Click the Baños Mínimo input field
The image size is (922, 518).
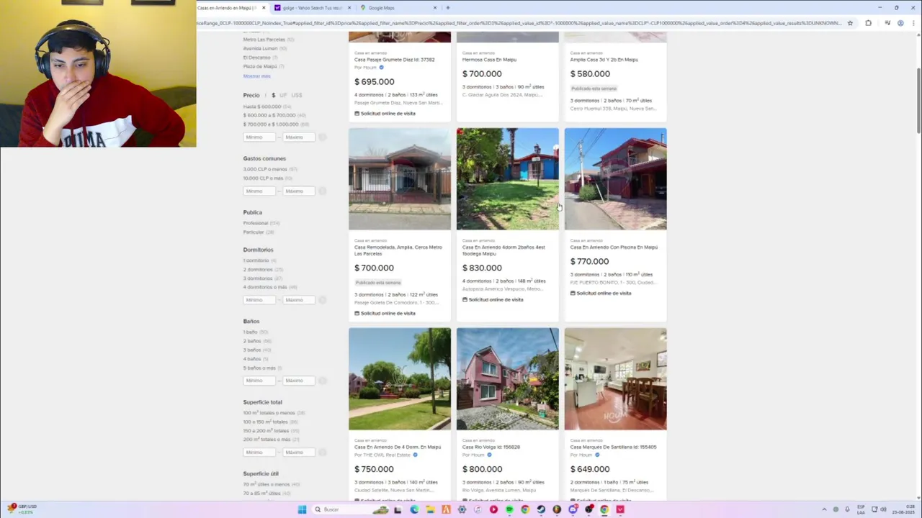[260, 380]
